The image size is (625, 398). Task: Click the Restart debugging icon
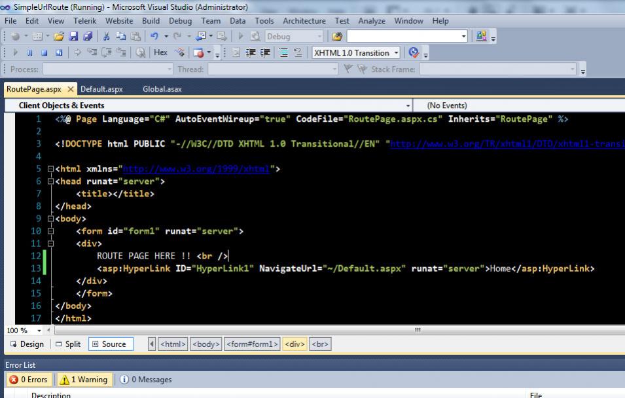coord(59,53)
